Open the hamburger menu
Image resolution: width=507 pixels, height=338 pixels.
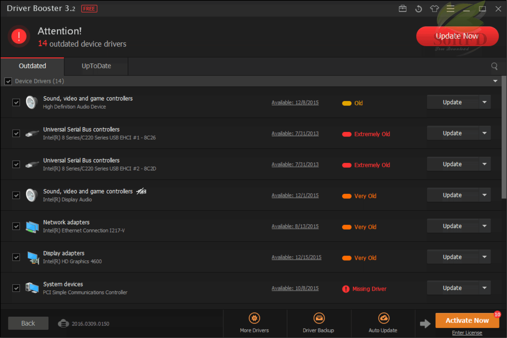point(450,8)
